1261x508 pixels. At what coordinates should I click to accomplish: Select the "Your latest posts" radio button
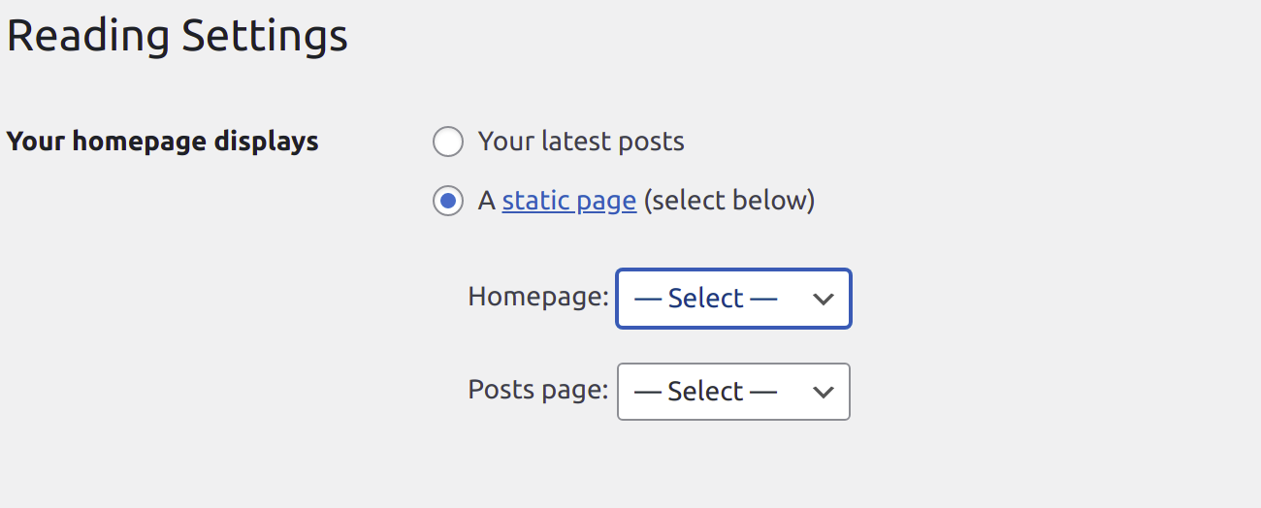[x=447, y=142]
